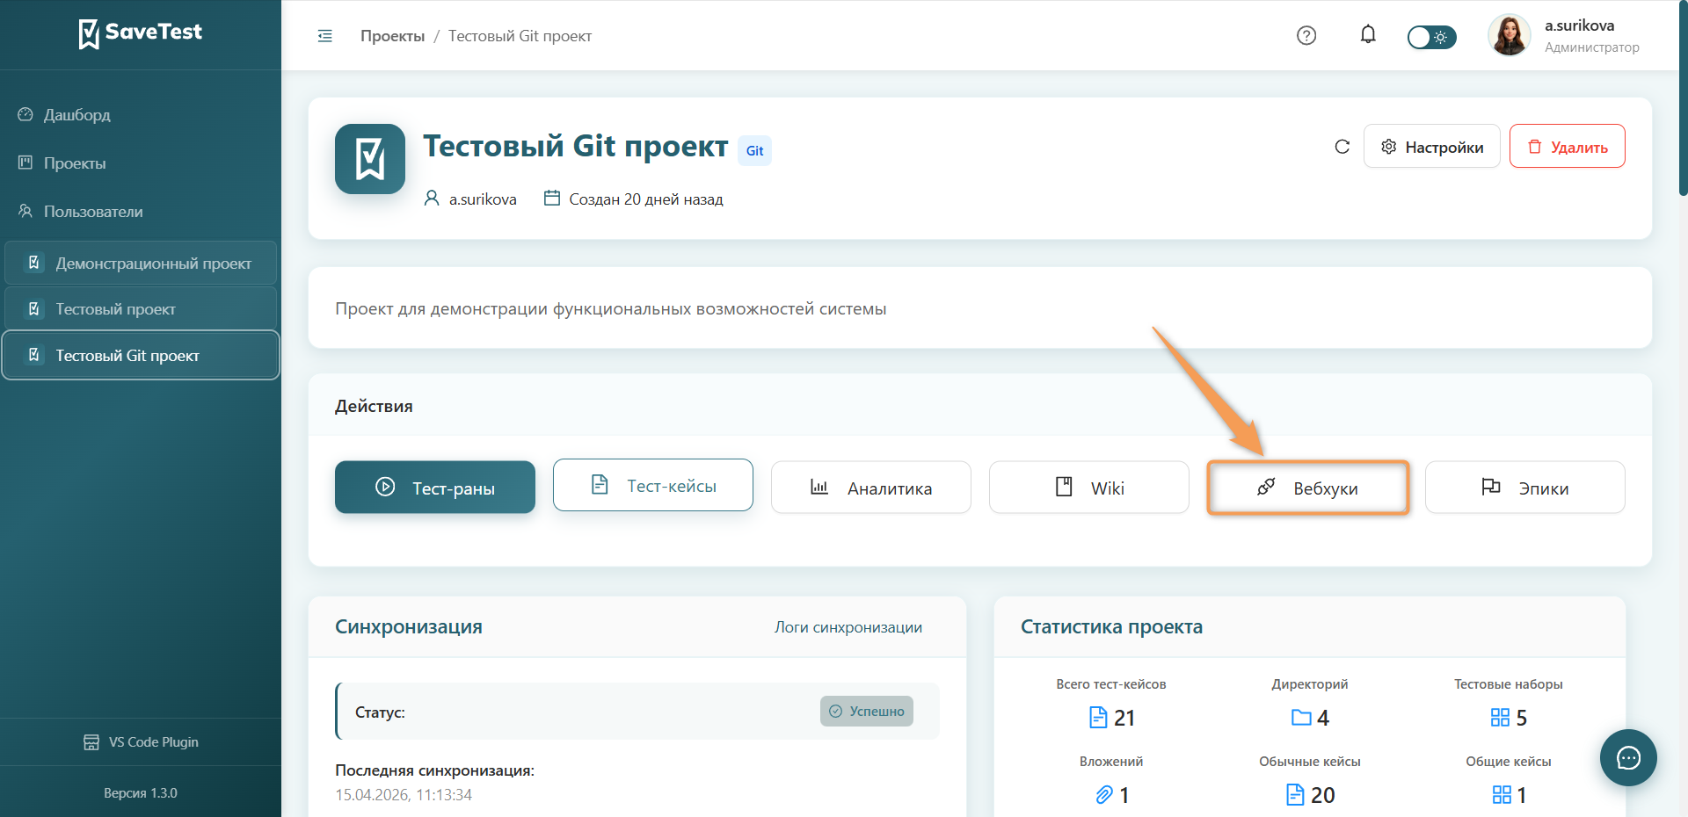This screenshot has width=1688, height=817.
Task: Click the Пользователи people icon
Action: tap(25, 211)
